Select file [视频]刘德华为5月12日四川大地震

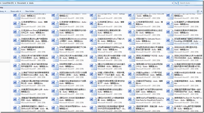point(73,74)
